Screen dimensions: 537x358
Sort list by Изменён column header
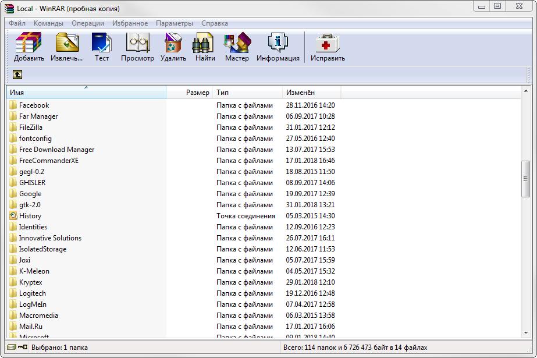(x=312, y=93)
